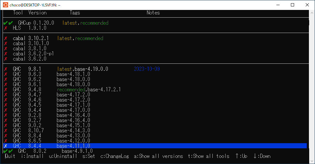The height and width of the screenshot is (164, 315).
Task: Close the terminal window
Action: click(x=307, y=5)
